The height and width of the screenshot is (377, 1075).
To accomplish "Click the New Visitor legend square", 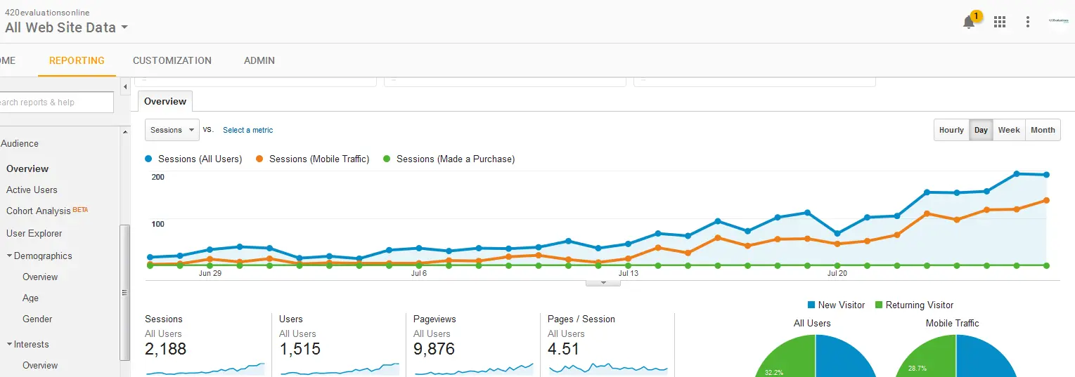I will [811, 305].
